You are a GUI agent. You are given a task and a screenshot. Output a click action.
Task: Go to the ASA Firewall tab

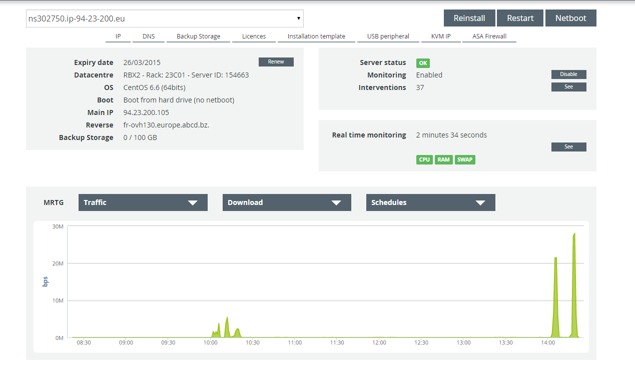[x=489, y=36]
